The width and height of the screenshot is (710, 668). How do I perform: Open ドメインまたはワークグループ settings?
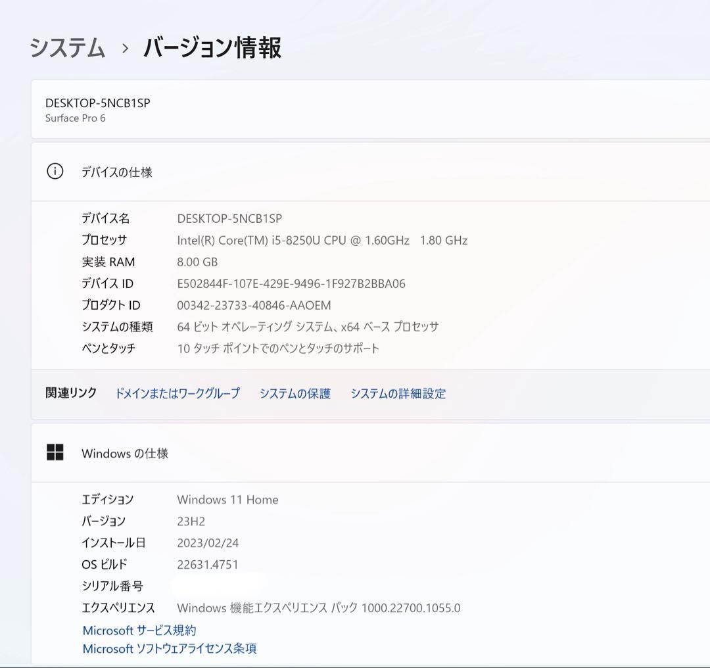point(177,393)
